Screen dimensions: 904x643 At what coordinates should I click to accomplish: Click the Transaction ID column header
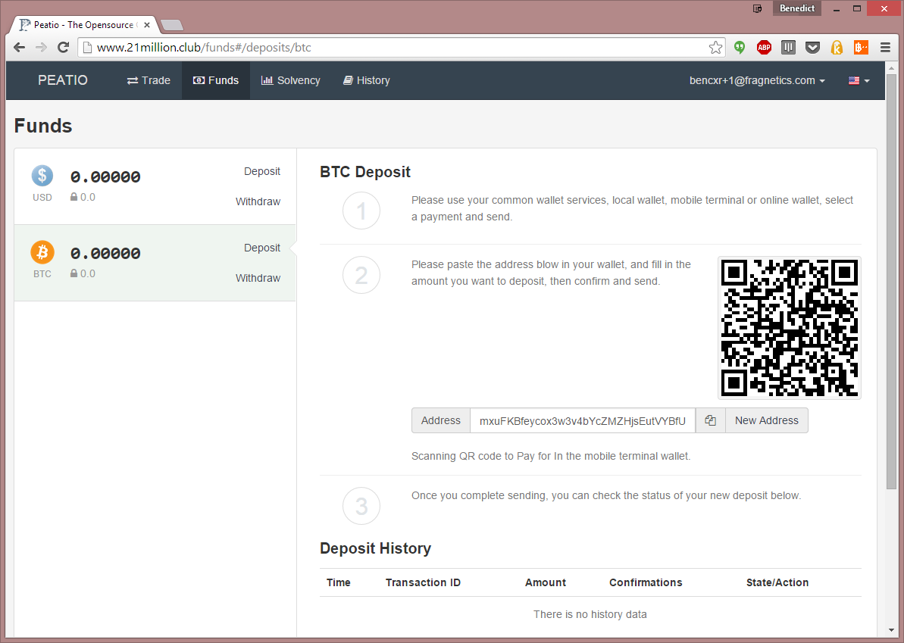[x=423, y=582]
